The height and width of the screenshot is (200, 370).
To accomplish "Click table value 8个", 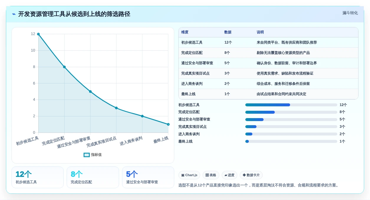I will (227, 53).
